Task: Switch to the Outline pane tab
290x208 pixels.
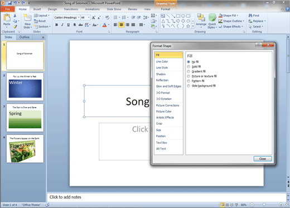Action: pos(25,37)
